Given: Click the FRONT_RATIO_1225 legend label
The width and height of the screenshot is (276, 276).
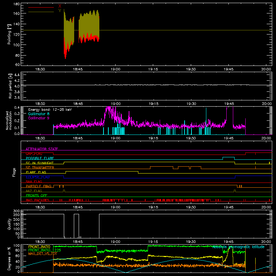Looking at the screenshot, I should pyautogui.click(x=45, y=250).
